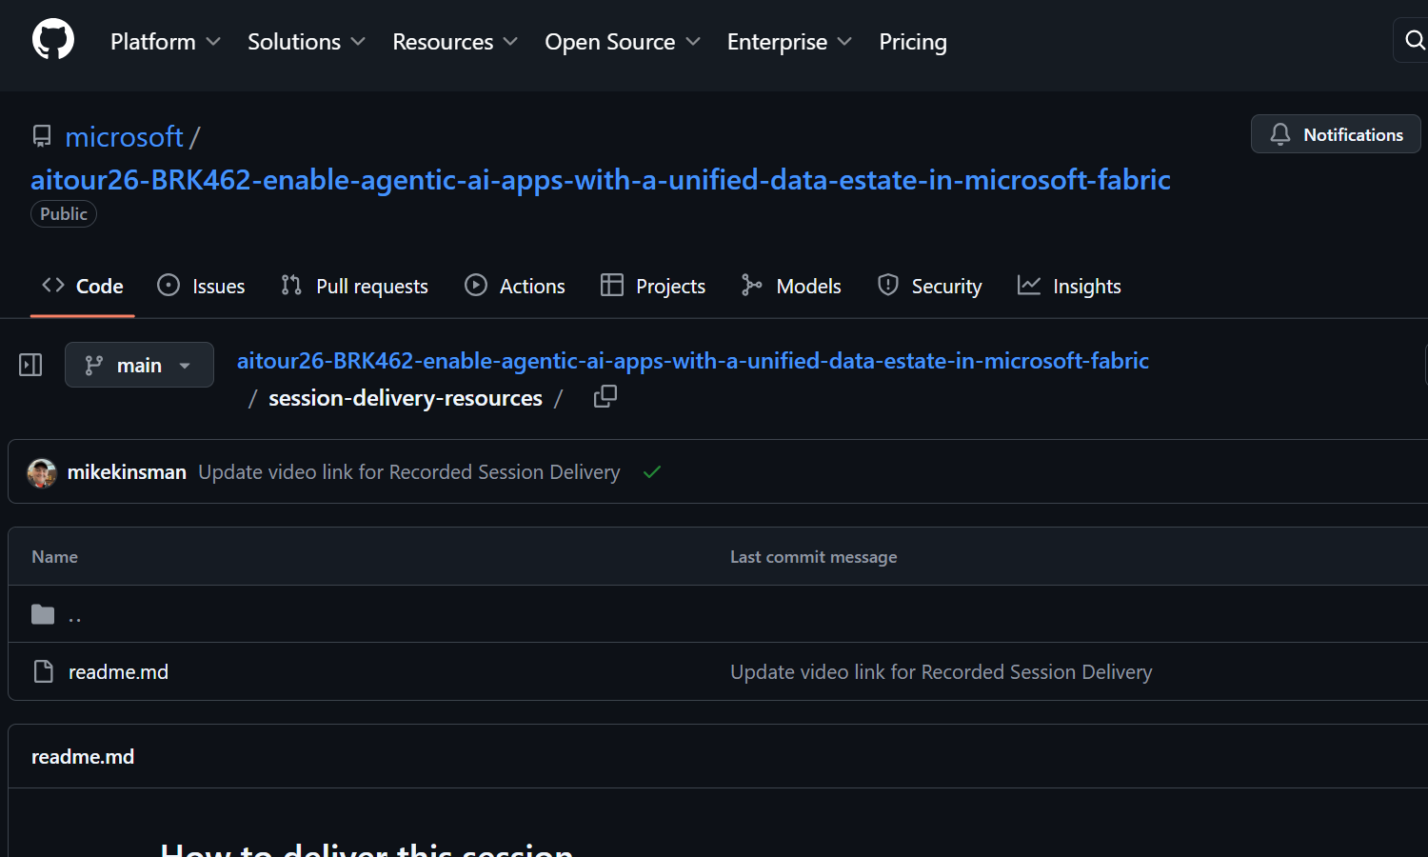Expand the Solutions menu
The width and height of the screenshot is (1428, 857).
pos(306,42)
